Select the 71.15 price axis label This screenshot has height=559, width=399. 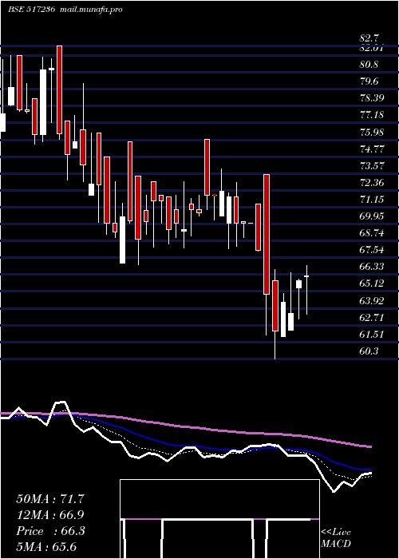[372, 200]
